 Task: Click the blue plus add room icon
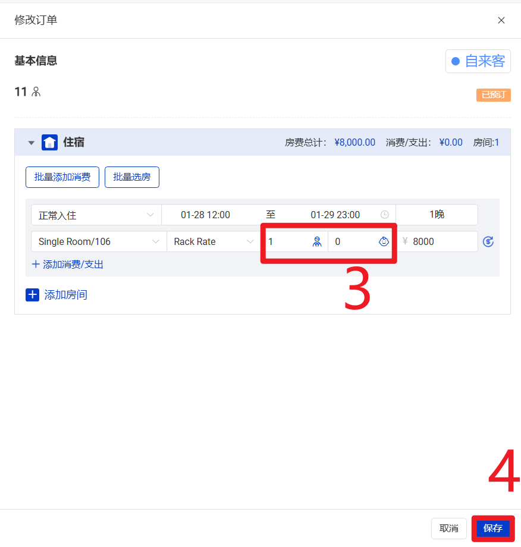coord(32,294)
